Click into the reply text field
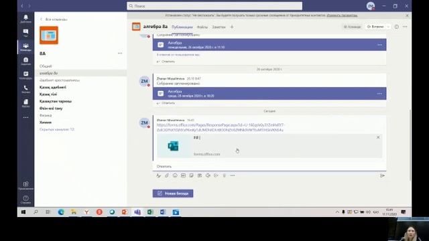429x241 pixels. click(x=269, y=167)
